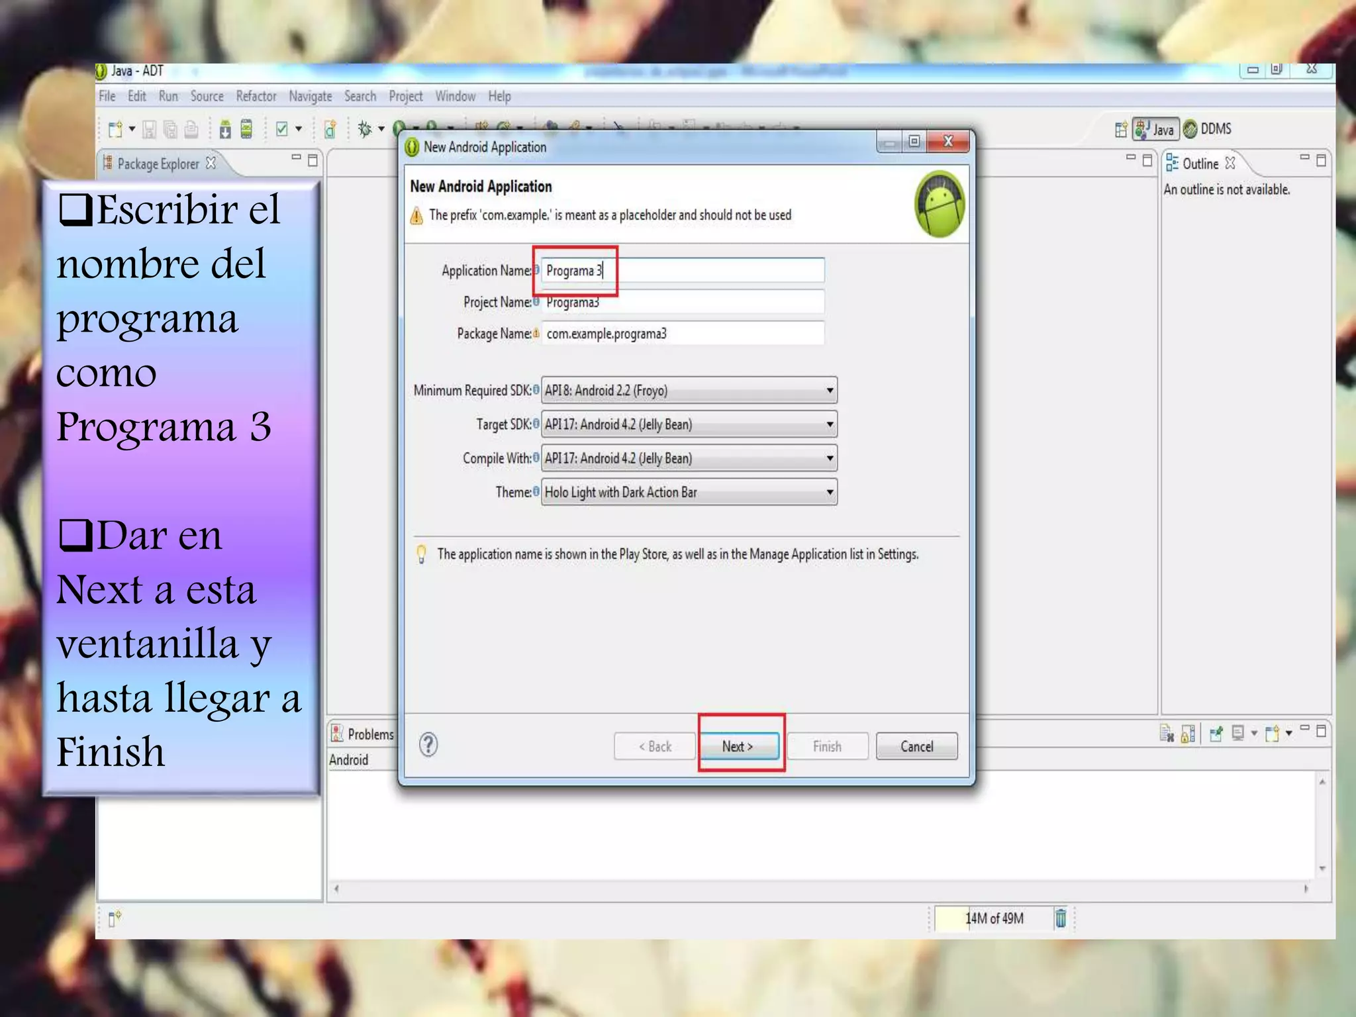This screenshot has height=1017, width=1356.
Task: Maximize the editor area
Action: click(x=1147, y=160)
